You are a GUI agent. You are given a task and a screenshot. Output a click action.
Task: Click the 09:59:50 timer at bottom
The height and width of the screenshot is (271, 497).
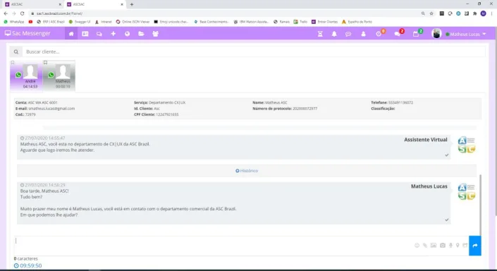tap(28, 265)
